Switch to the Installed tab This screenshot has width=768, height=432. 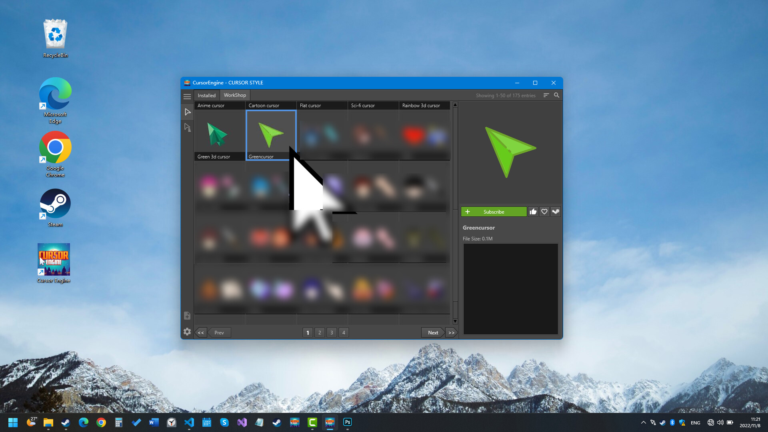click(x=207, y=95)
